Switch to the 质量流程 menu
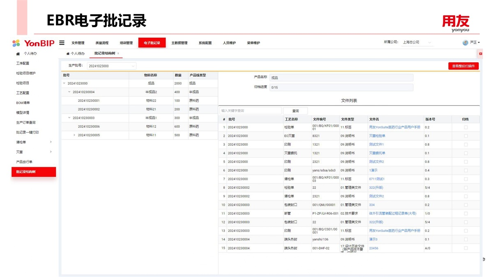This screenshot has height=277, width=493. (102, 43)
